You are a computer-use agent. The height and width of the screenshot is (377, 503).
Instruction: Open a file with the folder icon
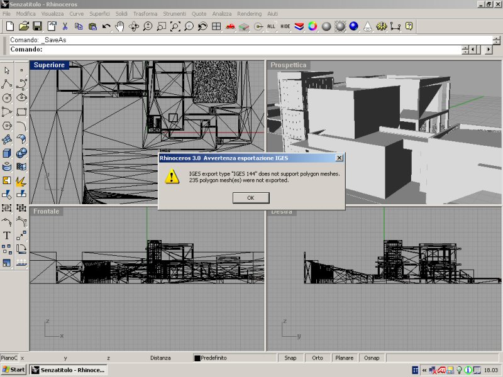point(24,26)
